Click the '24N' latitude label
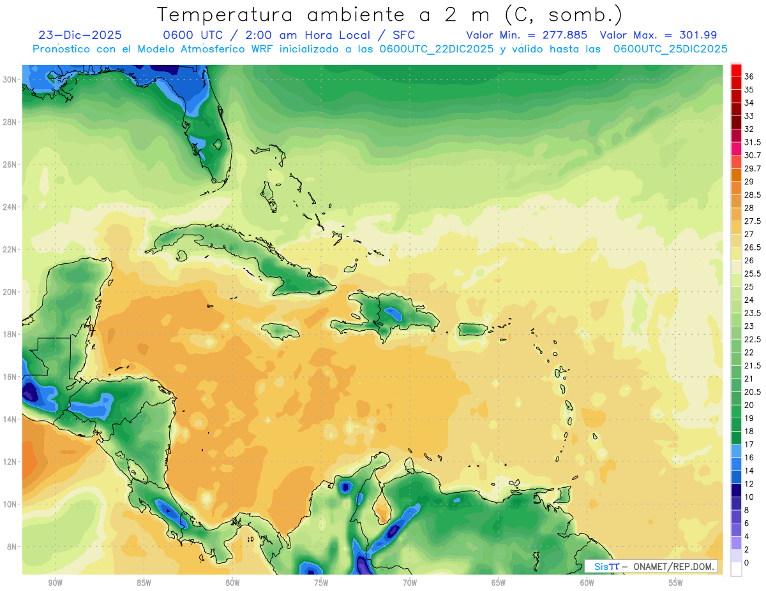Viewport: 766px width, 591px height. tap(11, 207)
